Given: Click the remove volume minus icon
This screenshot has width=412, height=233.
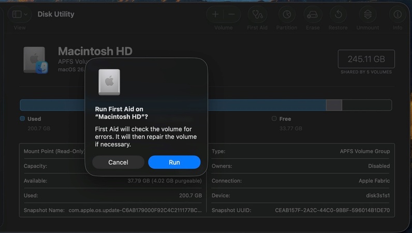Looking at the screenshot, I should (x=231, y=14).
